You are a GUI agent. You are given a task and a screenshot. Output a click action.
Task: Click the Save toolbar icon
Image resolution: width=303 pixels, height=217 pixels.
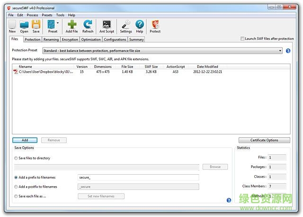tap(36, 25)
